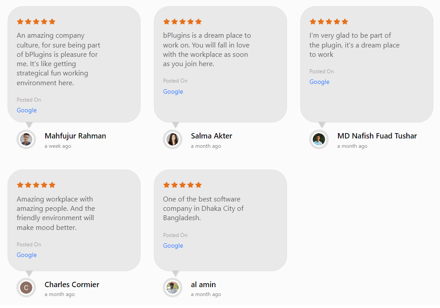This screenshot has height=308, width=440.
Task: Click the reviewer name Charles Cormier
Action: 72,284
